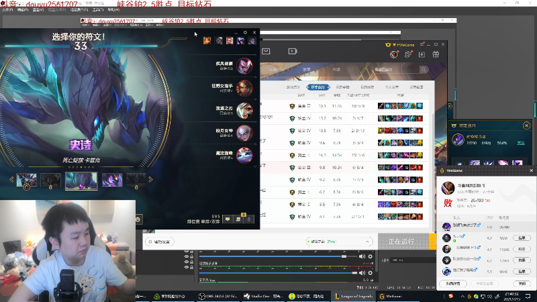Open champ select settings gear icon
The width and height of the screenshot is (537, 302).
click(x=245, y=32)
